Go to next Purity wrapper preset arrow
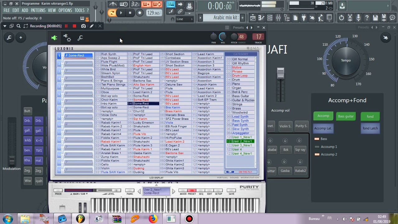This screenshot has height=224, width=398. click(x=252, y=27)
